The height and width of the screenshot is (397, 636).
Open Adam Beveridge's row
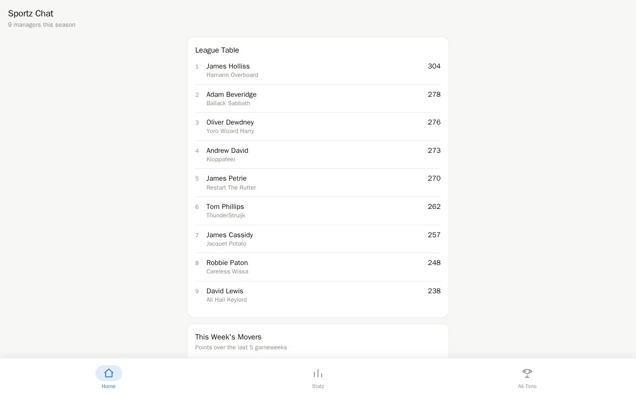318,99
